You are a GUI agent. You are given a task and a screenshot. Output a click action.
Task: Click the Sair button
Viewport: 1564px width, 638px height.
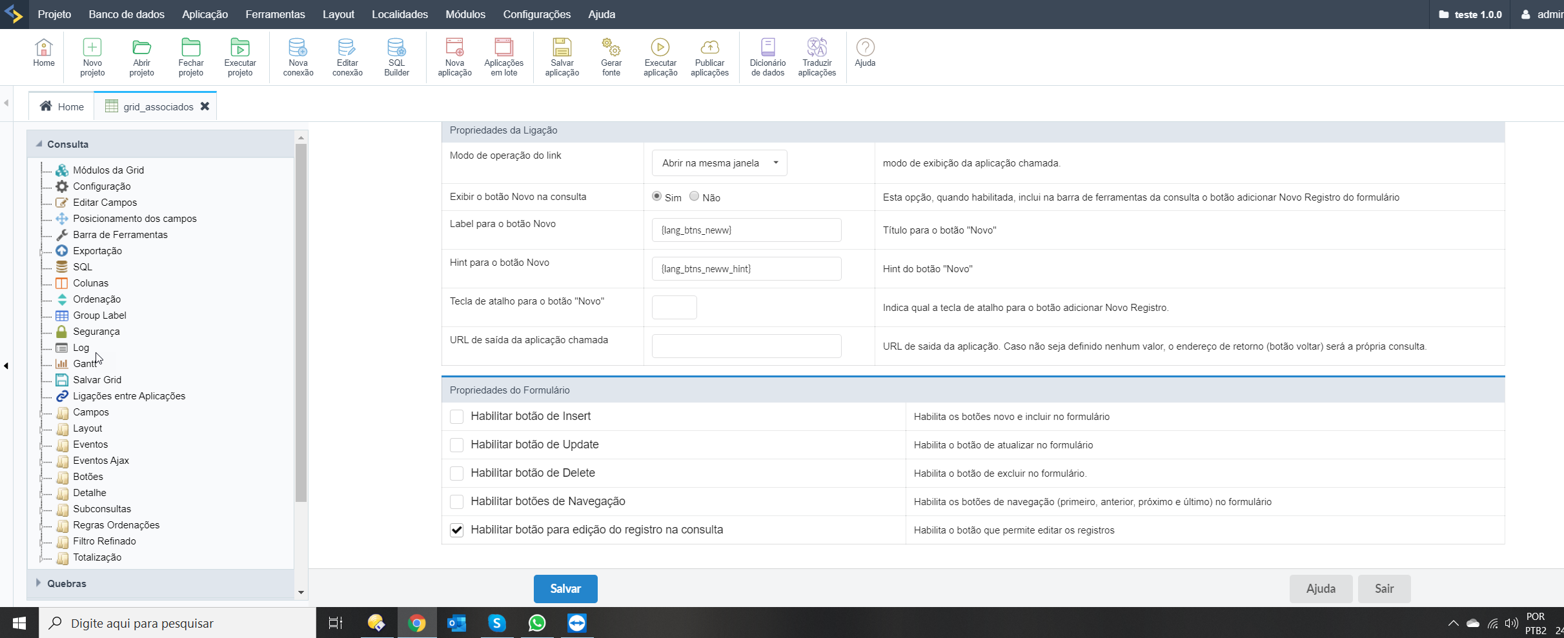[x=1384, y=588]
